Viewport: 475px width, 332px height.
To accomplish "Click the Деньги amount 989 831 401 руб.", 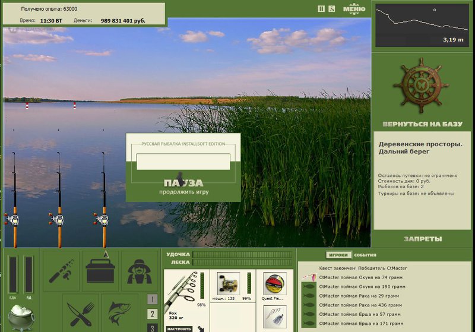I will 123,21.
